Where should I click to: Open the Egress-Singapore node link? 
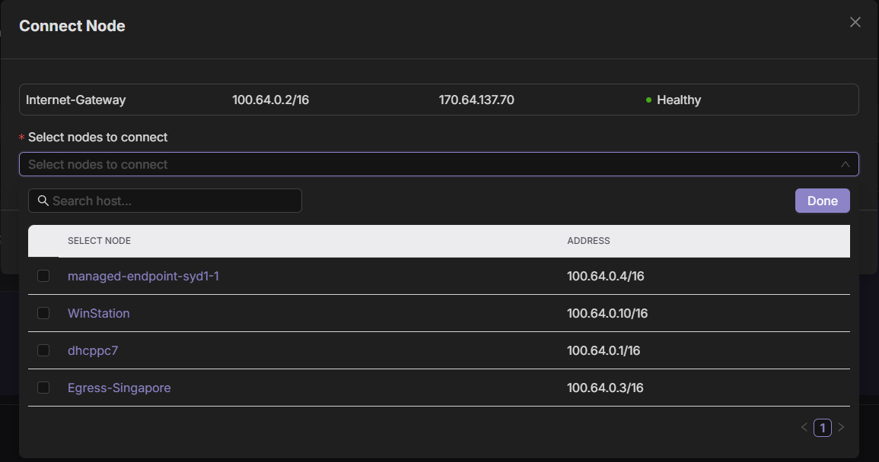[119, 388]
